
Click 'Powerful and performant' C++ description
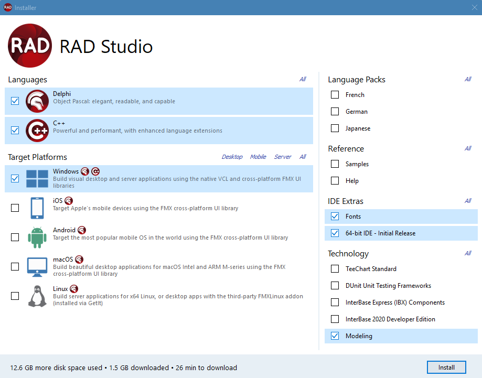pyautogui.click(x=137, y=131)
